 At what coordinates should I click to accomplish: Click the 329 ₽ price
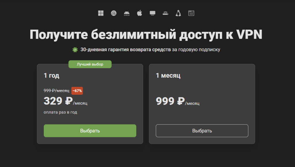tap(58, 101)
